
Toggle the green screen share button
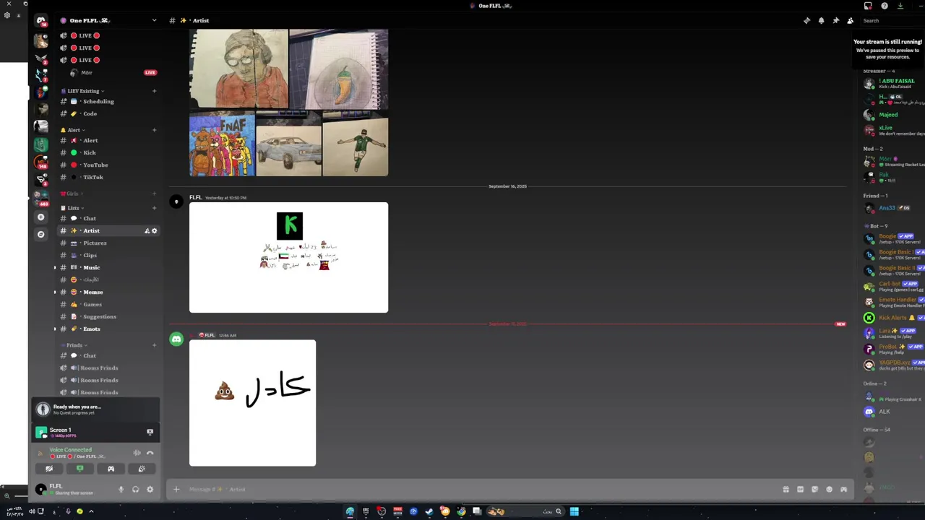tap(79, 469)
